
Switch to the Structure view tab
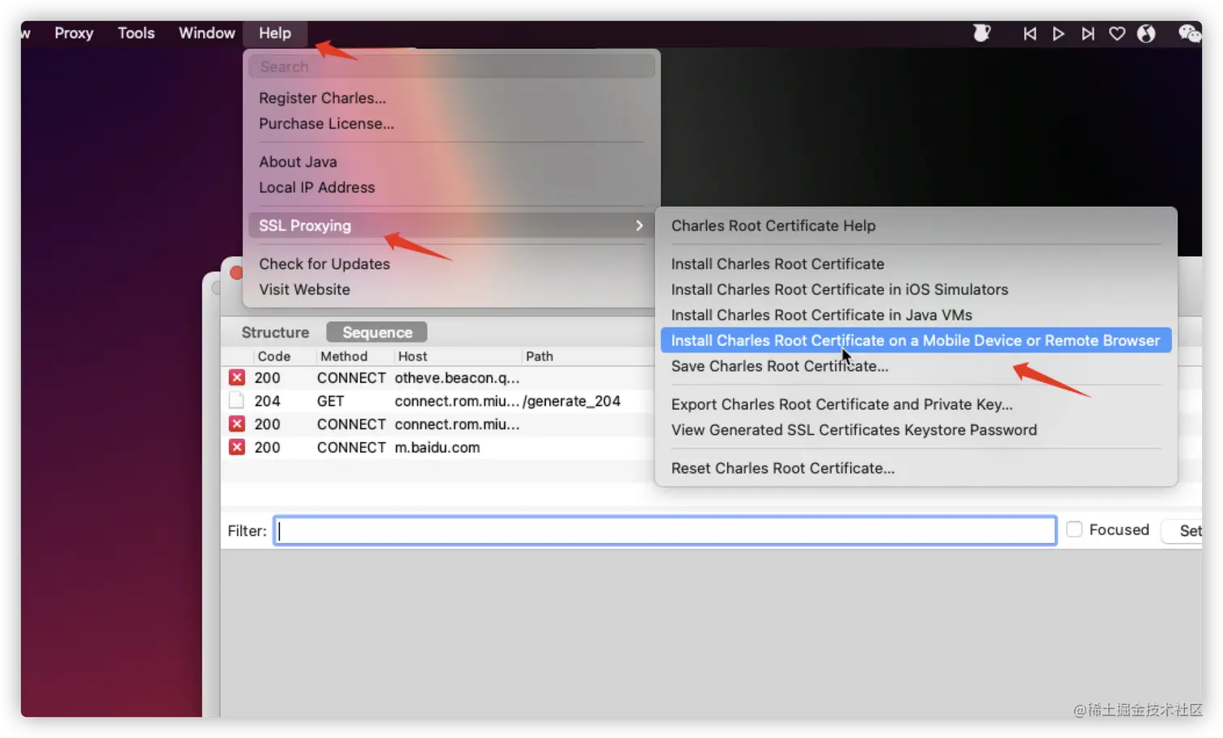(x=275, y=332)
